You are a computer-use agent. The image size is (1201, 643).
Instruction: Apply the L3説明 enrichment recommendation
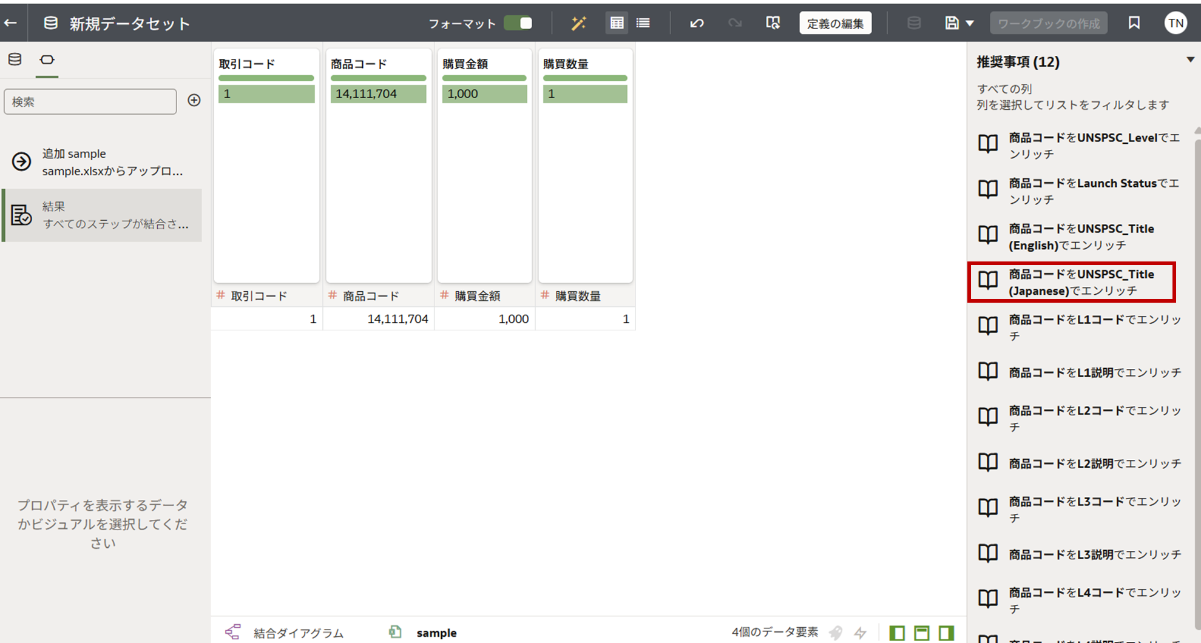(1080, 554)
